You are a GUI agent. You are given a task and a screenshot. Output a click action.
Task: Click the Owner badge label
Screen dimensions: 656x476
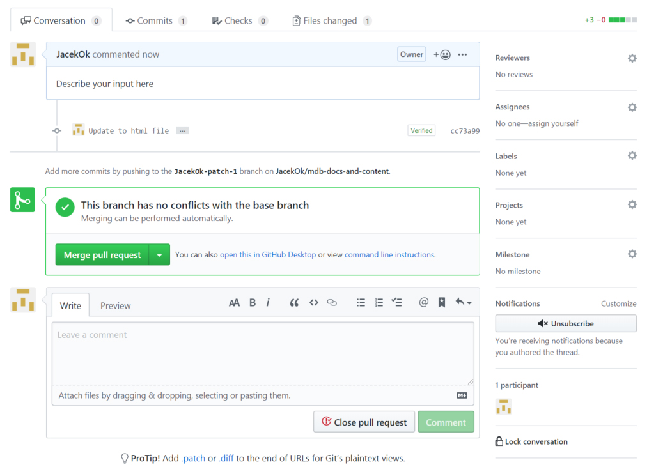coord(412,54)
